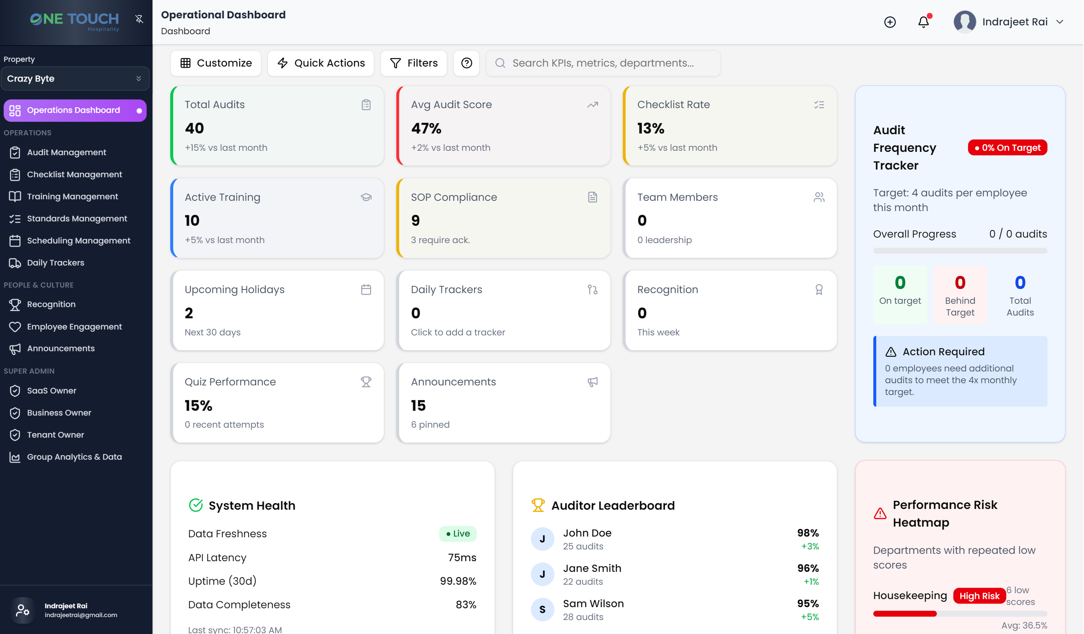Go to Employee Engagement section
This screenshot has height=634, width=1084.
pyautogui.click(x=74, y=327)
